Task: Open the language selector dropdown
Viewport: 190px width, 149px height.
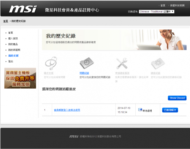Action: pos(156,12)
